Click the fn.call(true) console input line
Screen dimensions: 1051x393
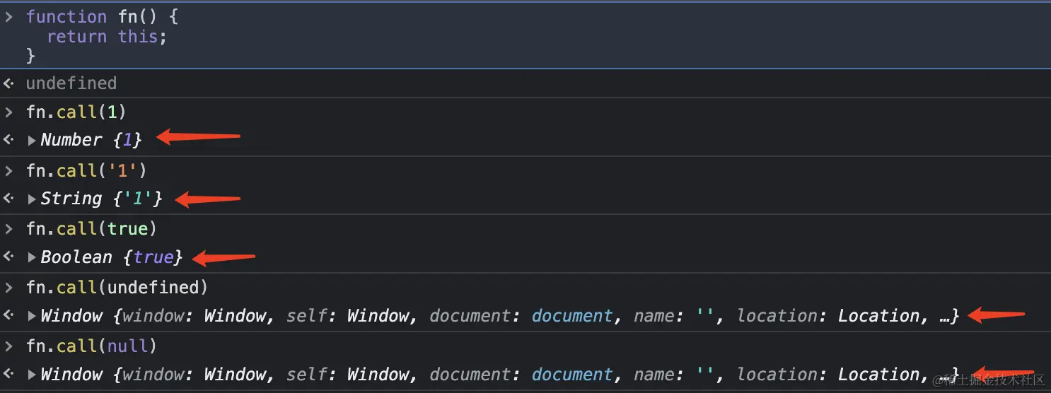click(91, 229)
